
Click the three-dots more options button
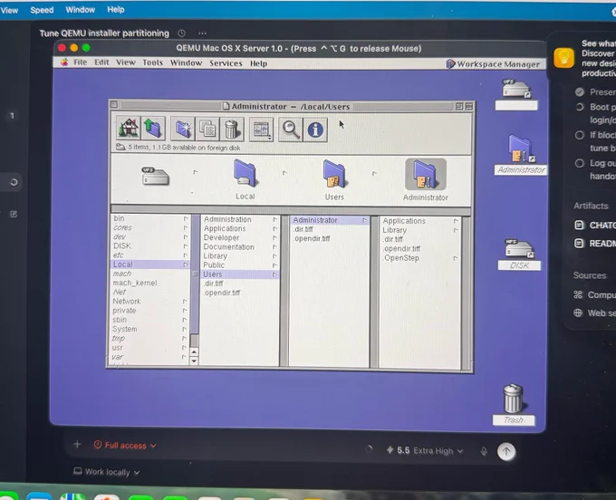[202, 33]
